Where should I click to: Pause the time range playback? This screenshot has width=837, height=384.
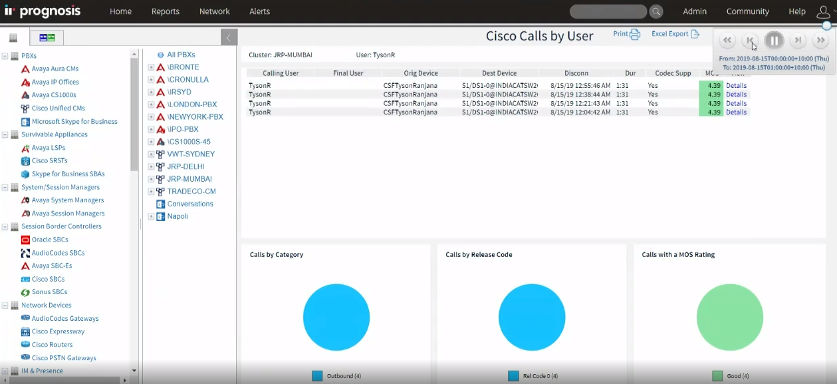pos(774,41)
